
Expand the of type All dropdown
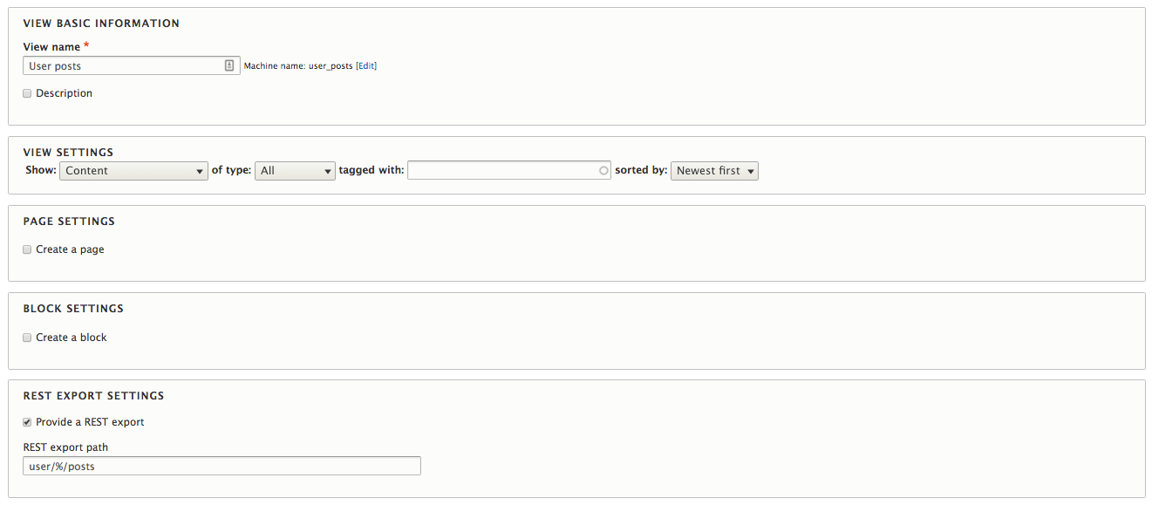pos(295,171)
